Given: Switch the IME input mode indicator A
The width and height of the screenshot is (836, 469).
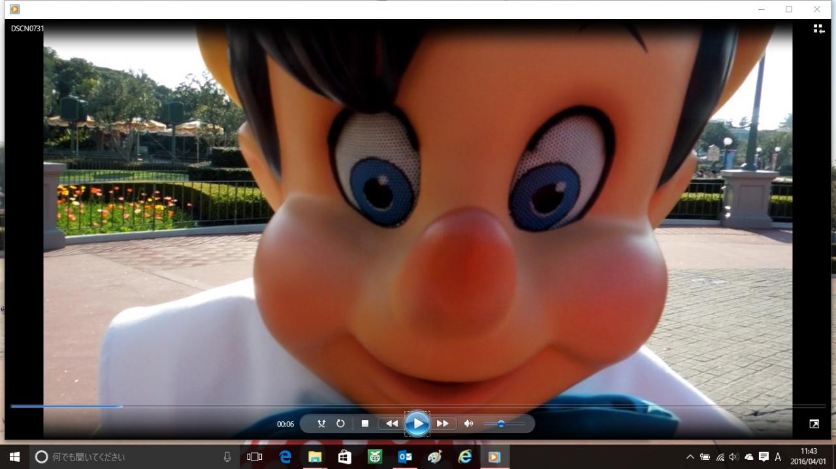Looking at the screenshot, I should click(778, 457).
